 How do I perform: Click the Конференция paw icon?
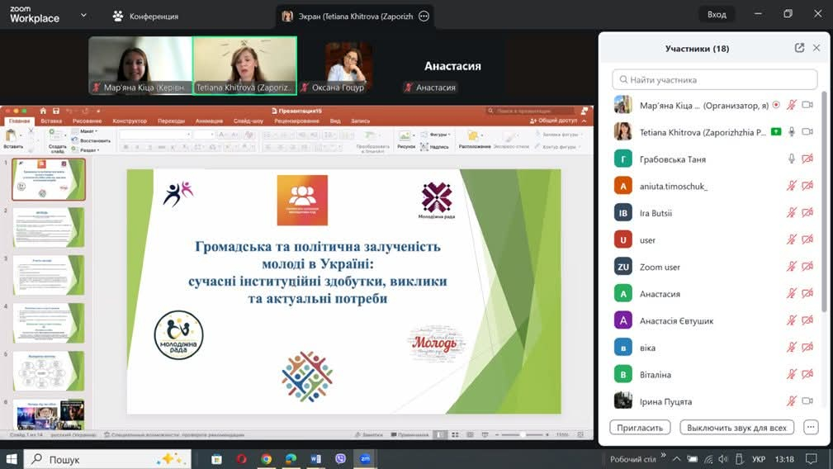point(118,16)
